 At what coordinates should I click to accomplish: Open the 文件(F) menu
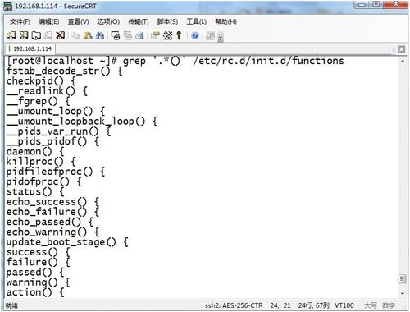[x=20, y=21]
